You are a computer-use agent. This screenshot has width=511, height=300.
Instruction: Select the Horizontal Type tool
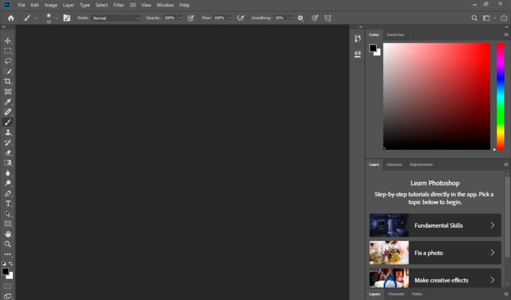coord(8,203)
